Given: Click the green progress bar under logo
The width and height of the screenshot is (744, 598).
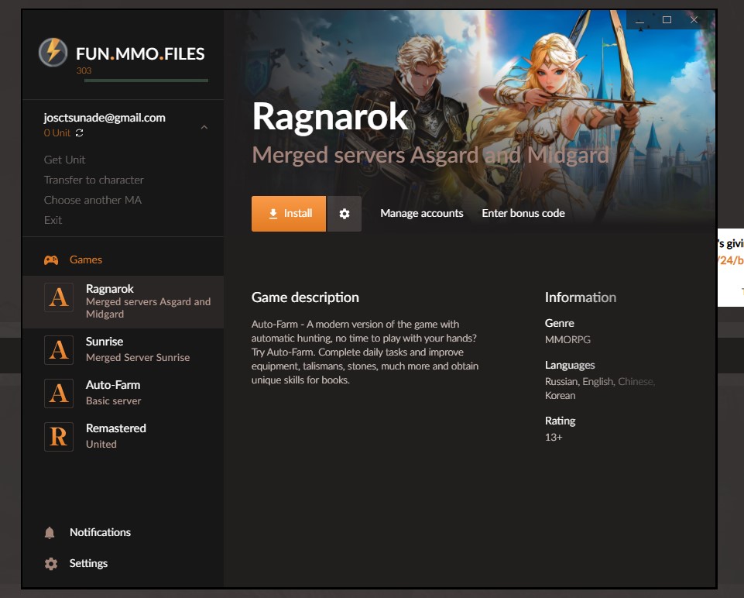Looking at the screenshot, I should [142, 81].
